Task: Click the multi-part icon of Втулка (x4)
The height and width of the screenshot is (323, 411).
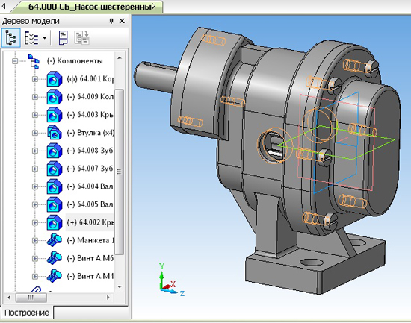Action: point(55,133)
